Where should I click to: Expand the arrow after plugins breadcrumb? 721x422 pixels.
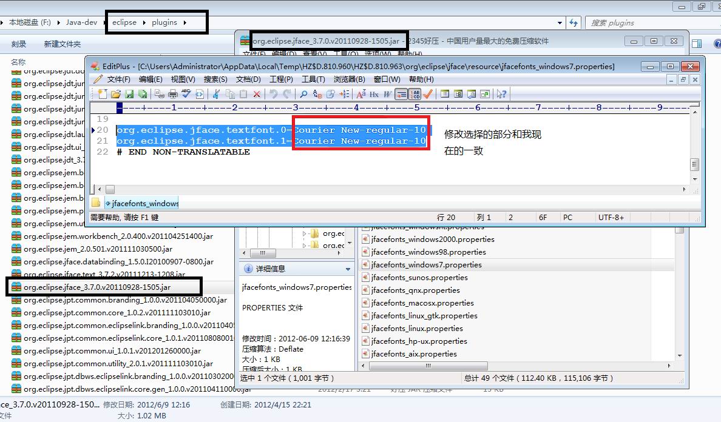[185, 22]
